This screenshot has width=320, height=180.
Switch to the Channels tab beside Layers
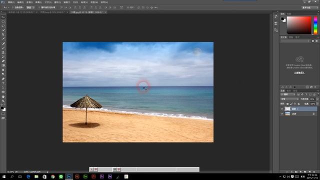tap(289, 91)
